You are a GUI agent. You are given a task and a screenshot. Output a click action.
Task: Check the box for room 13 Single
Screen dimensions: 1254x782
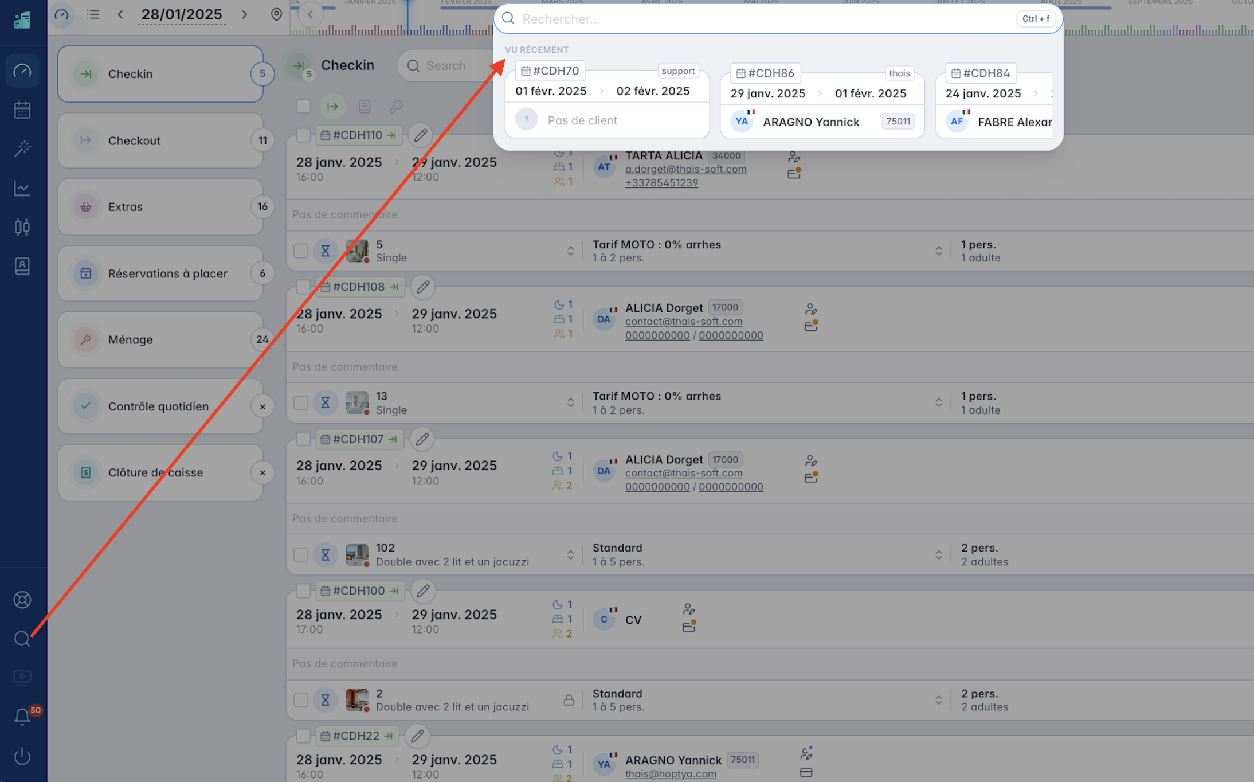pos(301,402)
